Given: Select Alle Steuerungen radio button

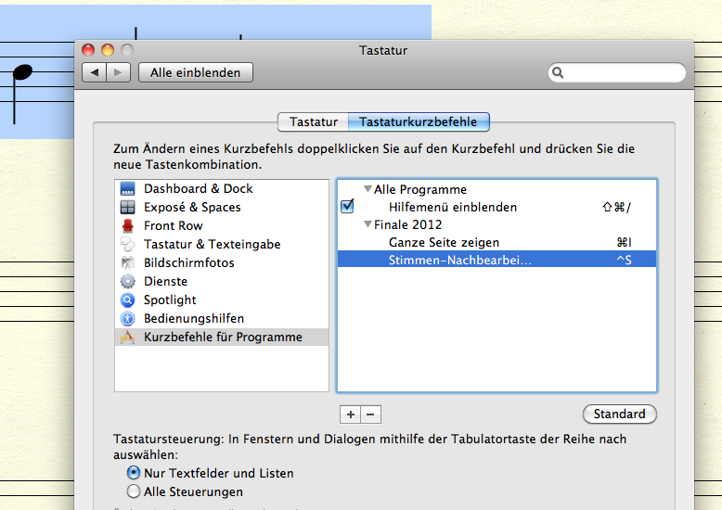Looking at the screenshot, I should click(x=134, y=491).
